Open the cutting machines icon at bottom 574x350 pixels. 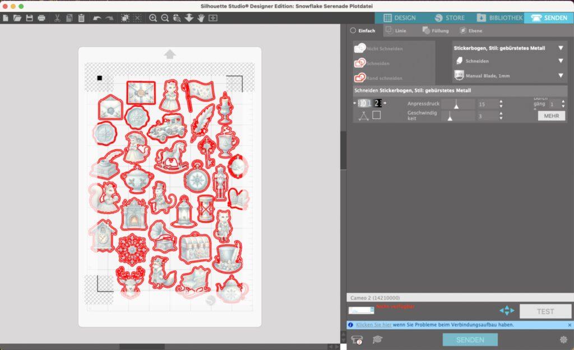coord(357,339)
